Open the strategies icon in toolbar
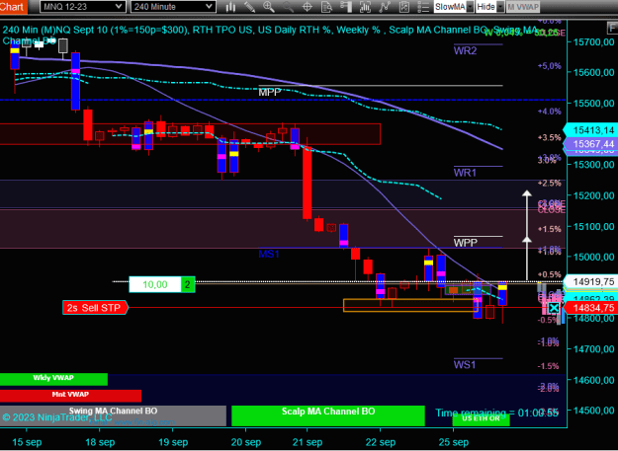This screenshot has width=618, height=451. [x=385, y=7]
